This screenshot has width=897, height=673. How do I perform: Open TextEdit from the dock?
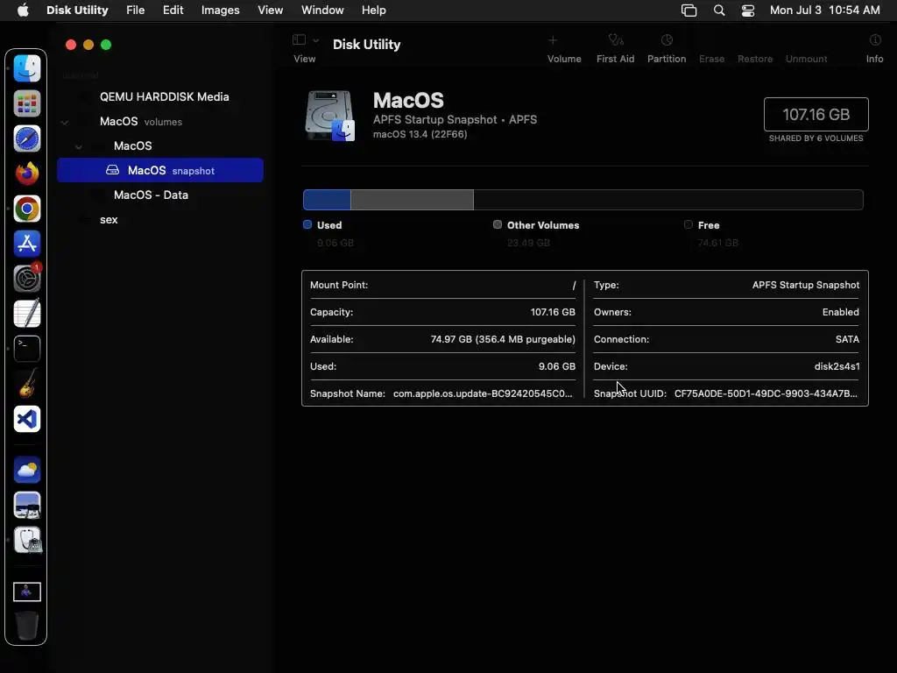27,314
